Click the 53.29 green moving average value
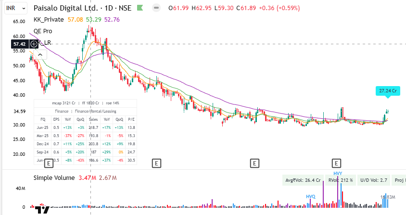Image resolution: width=406 pixels, height=215 pixels. point(94,20)
